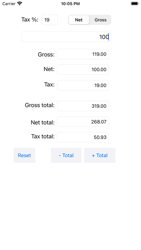Select the Net segment option

pos(79,20)
